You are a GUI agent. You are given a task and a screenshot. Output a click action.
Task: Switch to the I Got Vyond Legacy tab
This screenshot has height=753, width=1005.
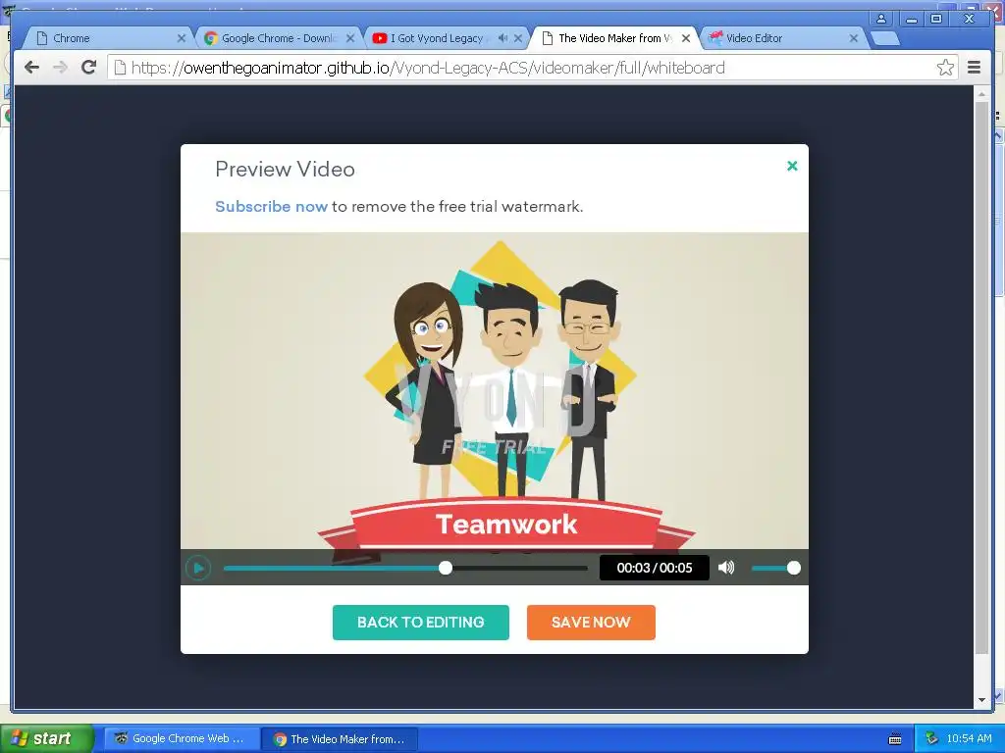coord(448,38)
